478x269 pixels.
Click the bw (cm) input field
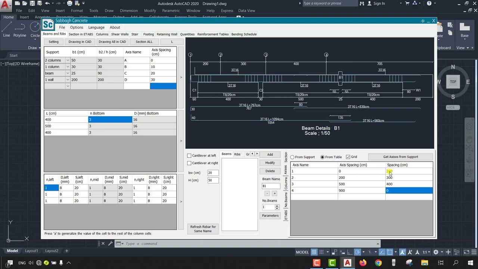pos(213,173)
